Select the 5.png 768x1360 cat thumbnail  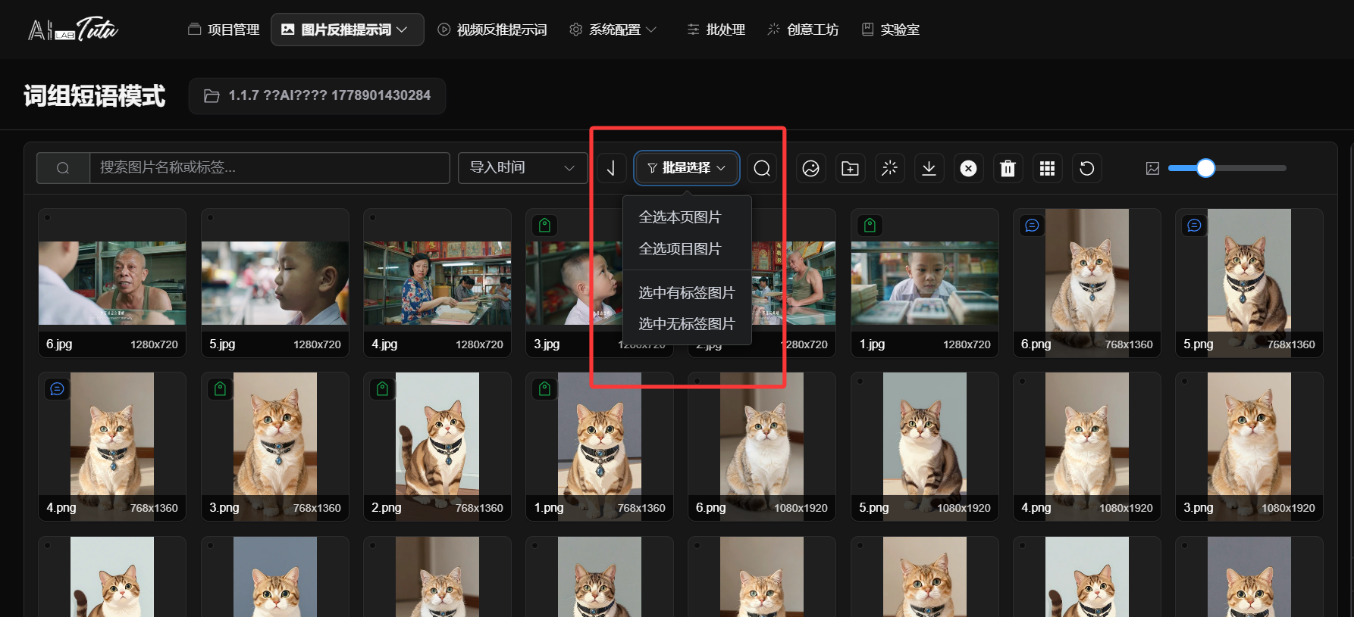pos(1249,282)
